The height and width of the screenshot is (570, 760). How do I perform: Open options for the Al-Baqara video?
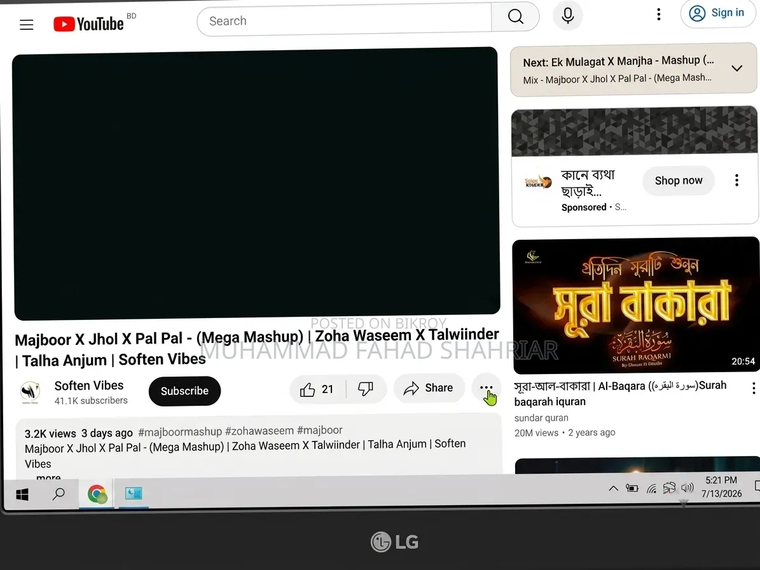(753, 388)
